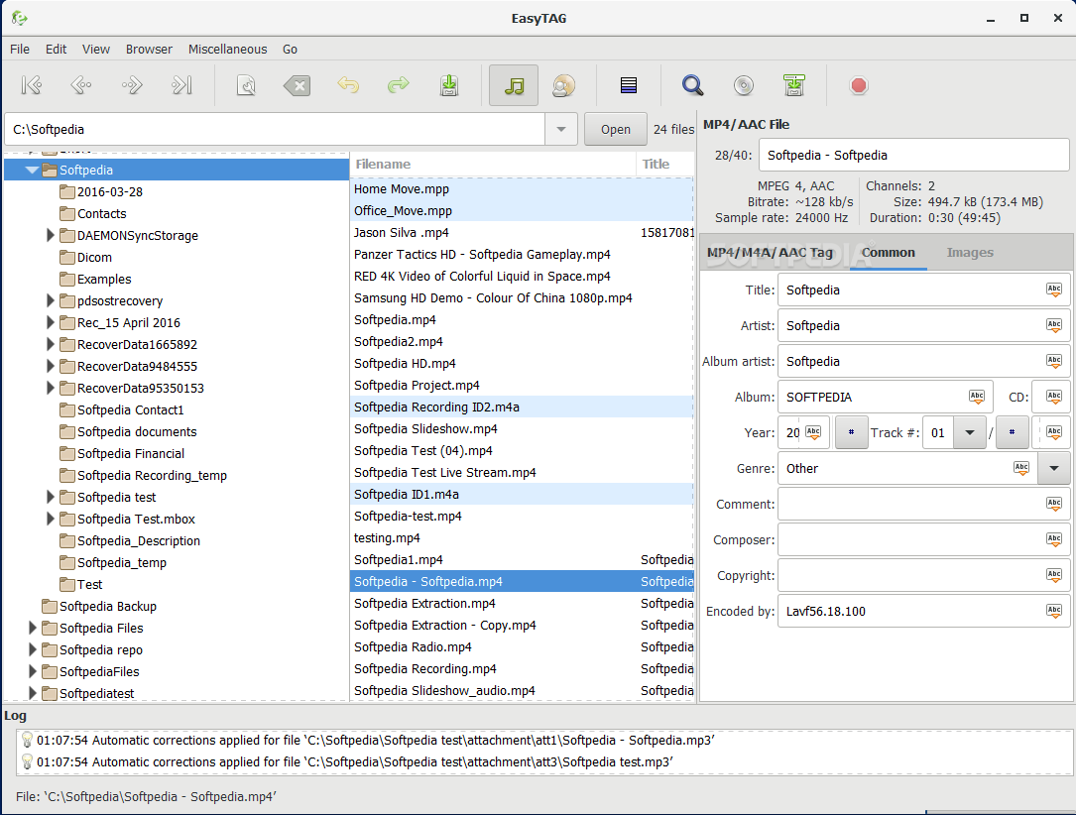
Task: Number tracks sequentially button left of Track #
Action: [851, 432]
